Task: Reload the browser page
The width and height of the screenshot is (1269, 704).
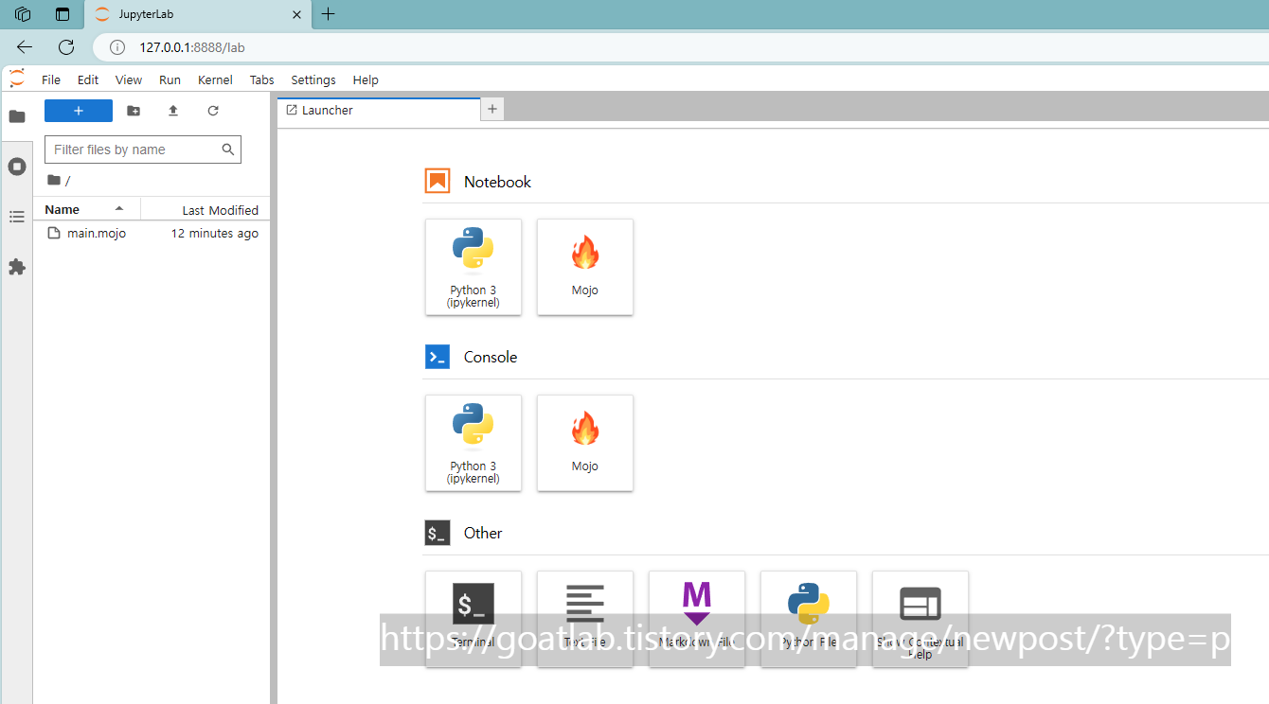Action: point(66,47)
